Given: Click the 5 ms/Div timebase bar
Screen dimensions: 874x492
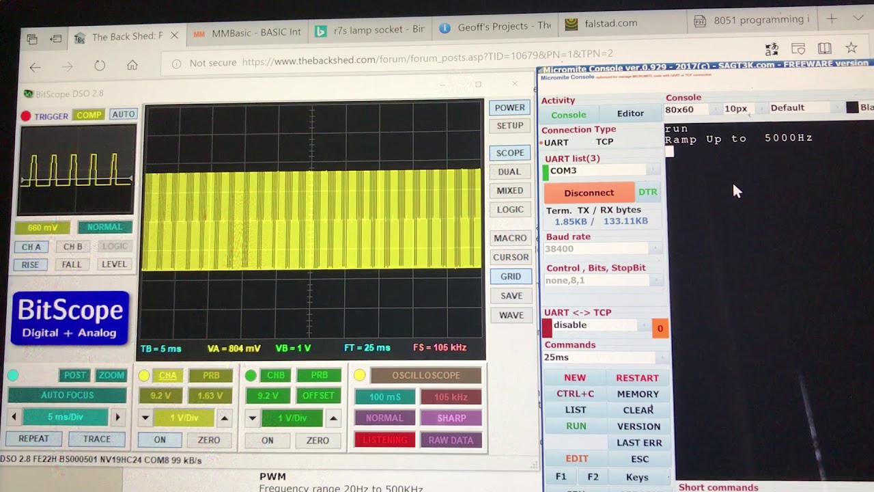Looking at the screenshot, I should click(66, 417).
